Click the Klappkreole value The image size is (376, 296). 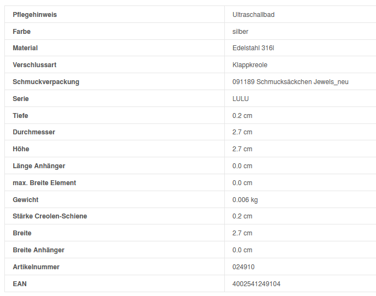249,65
